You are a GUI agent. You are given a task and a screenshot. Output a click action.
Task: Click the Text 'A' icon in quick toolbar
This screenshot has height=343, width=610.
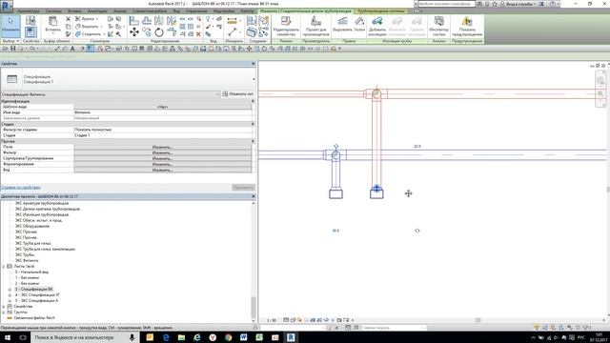(72, 49)
